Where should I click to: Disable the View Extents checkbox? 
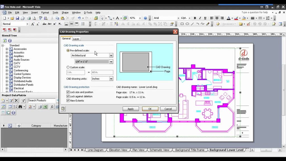point(68,100)
